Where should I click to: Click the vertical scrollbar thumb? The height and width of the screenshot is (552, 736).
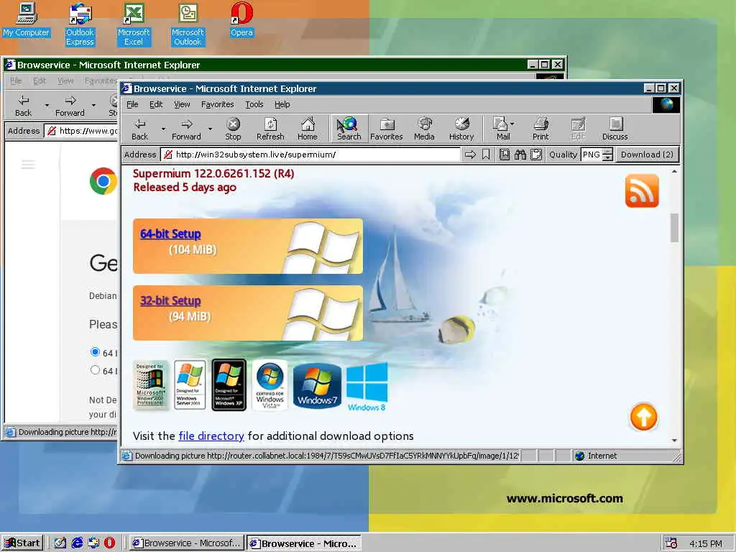[674, 228]
